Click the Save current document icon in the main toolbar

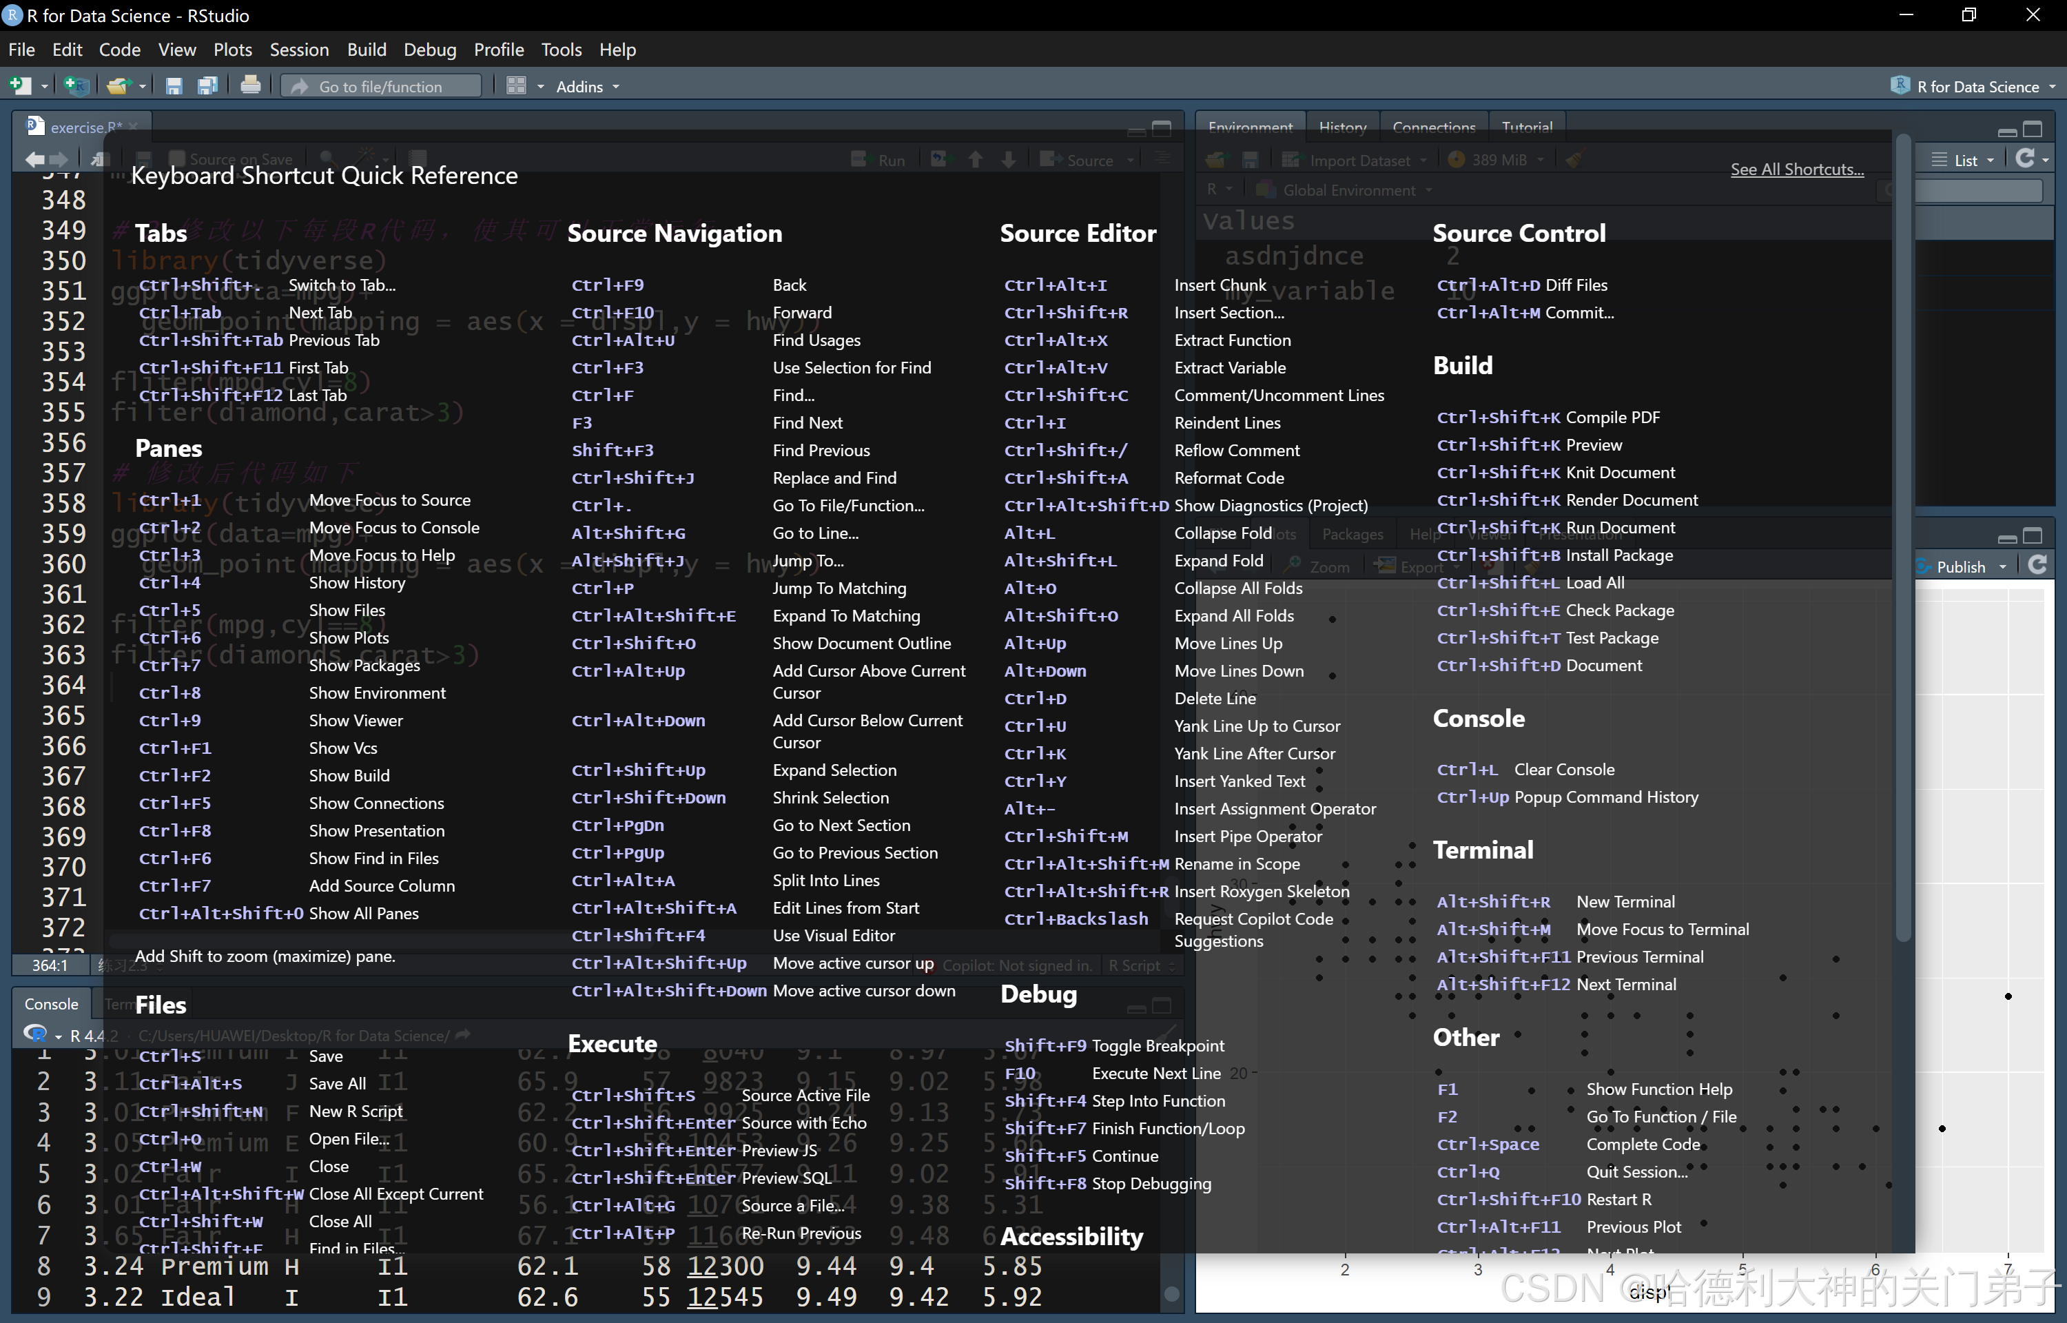tap(174, 86)
